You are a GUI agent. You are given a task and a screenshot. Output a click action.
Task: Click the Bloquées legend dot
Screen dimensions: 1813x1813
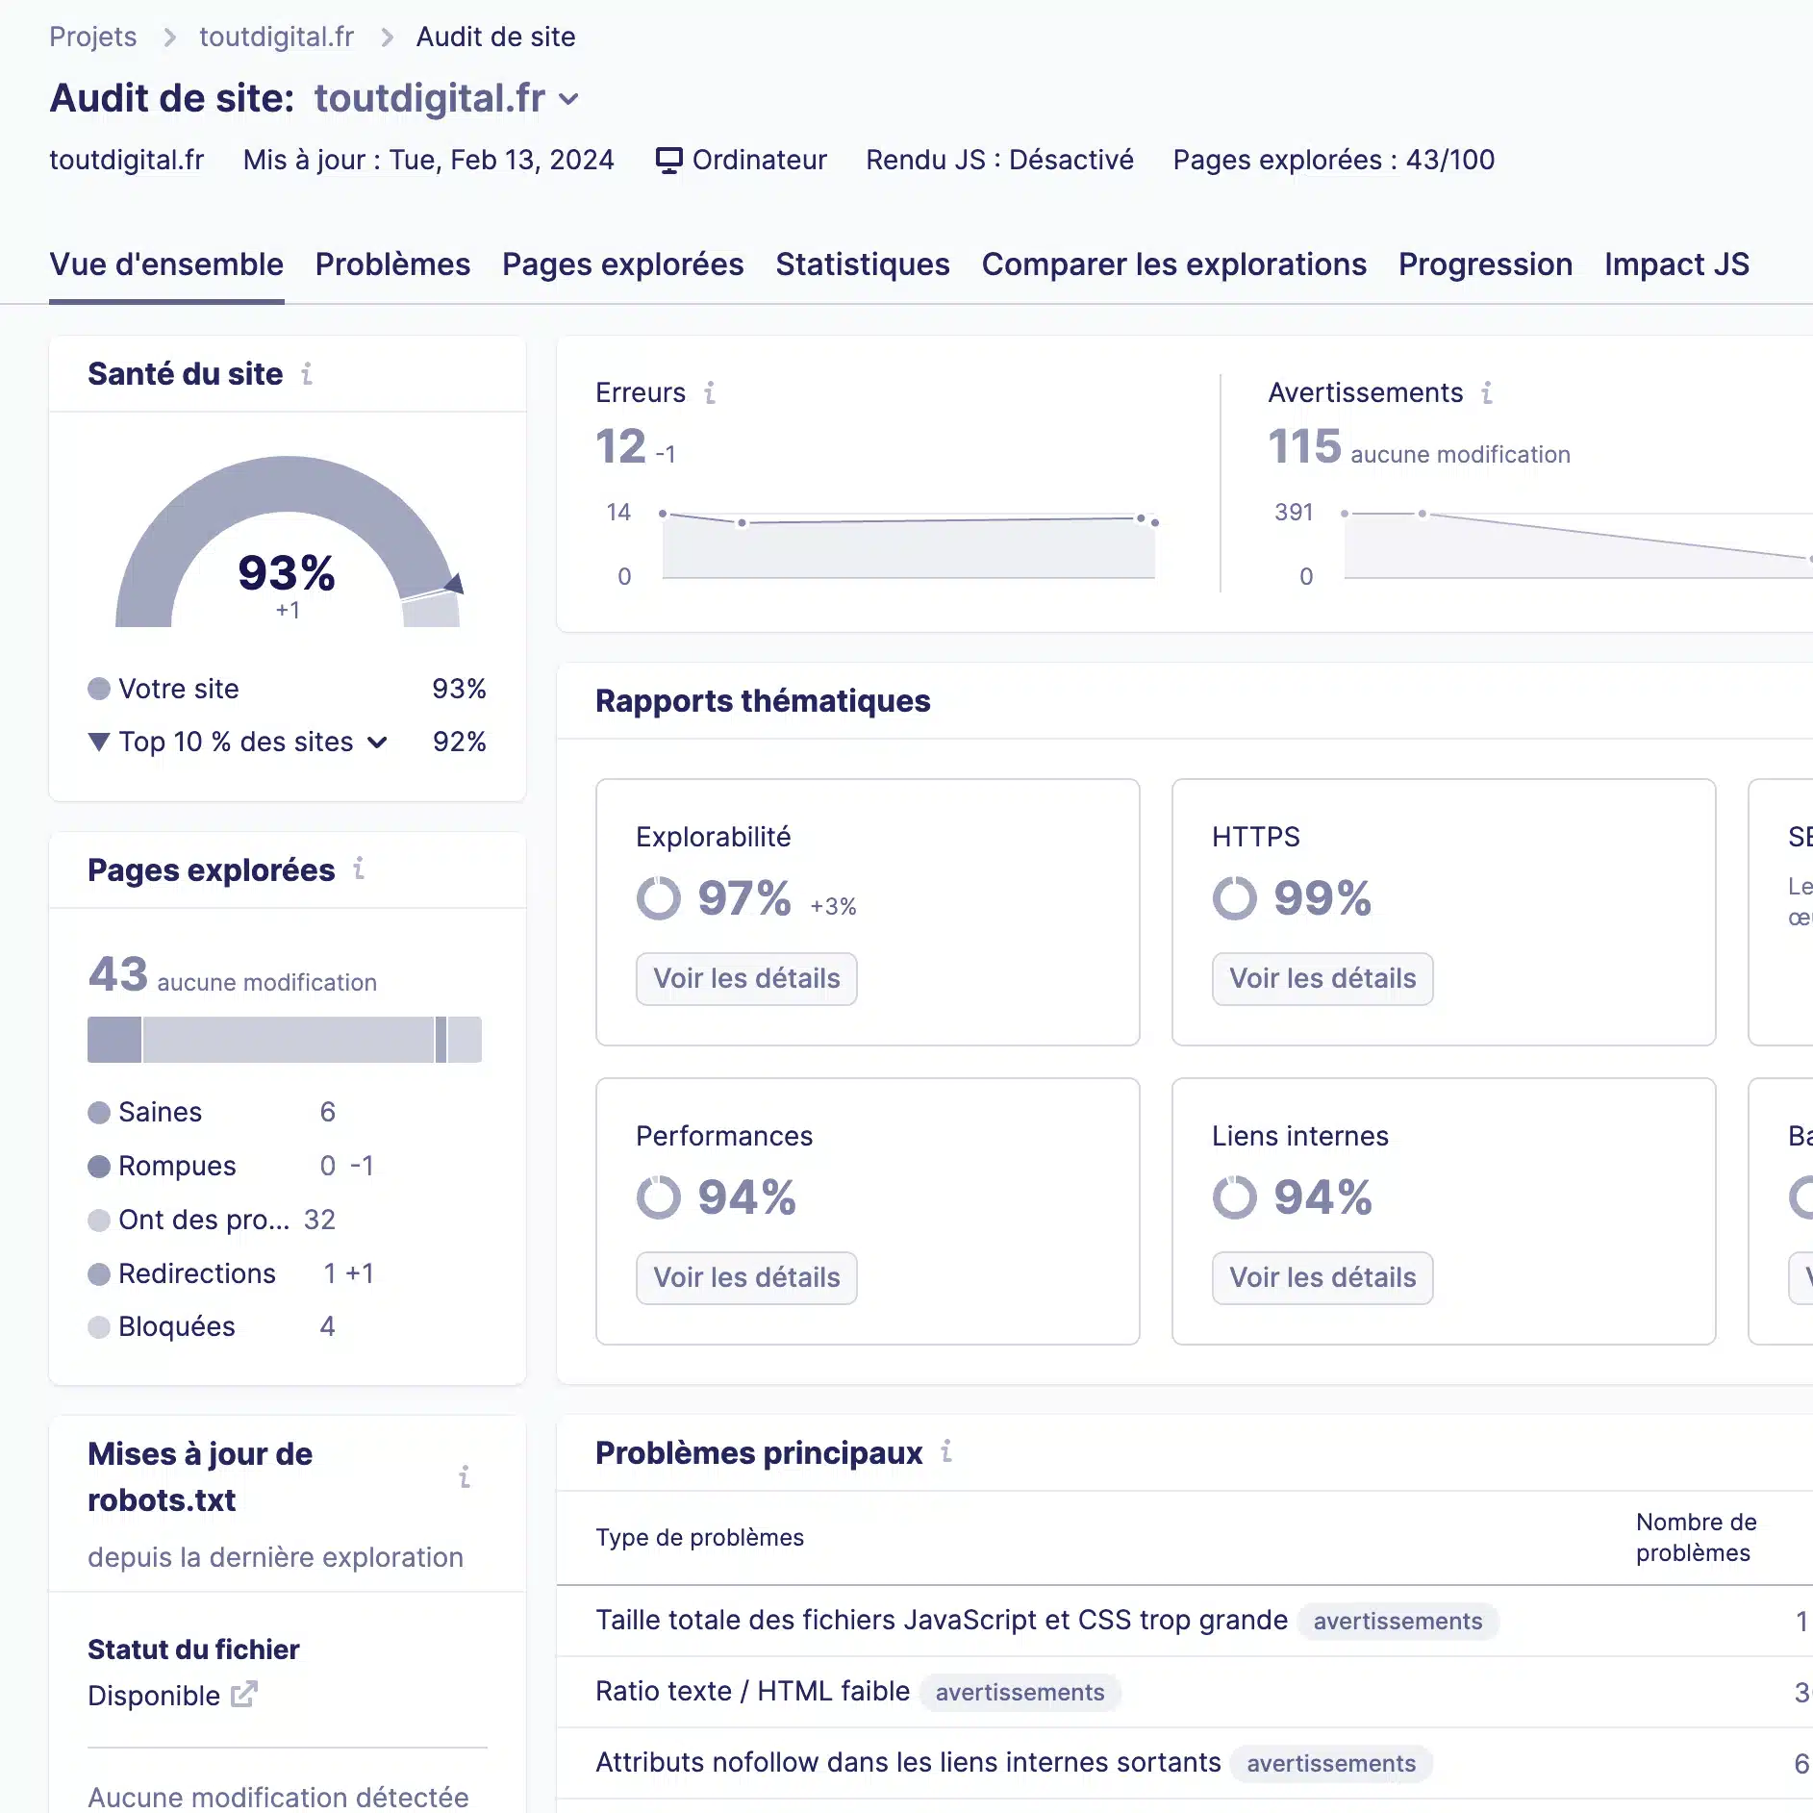click(x=99, y=1327)
